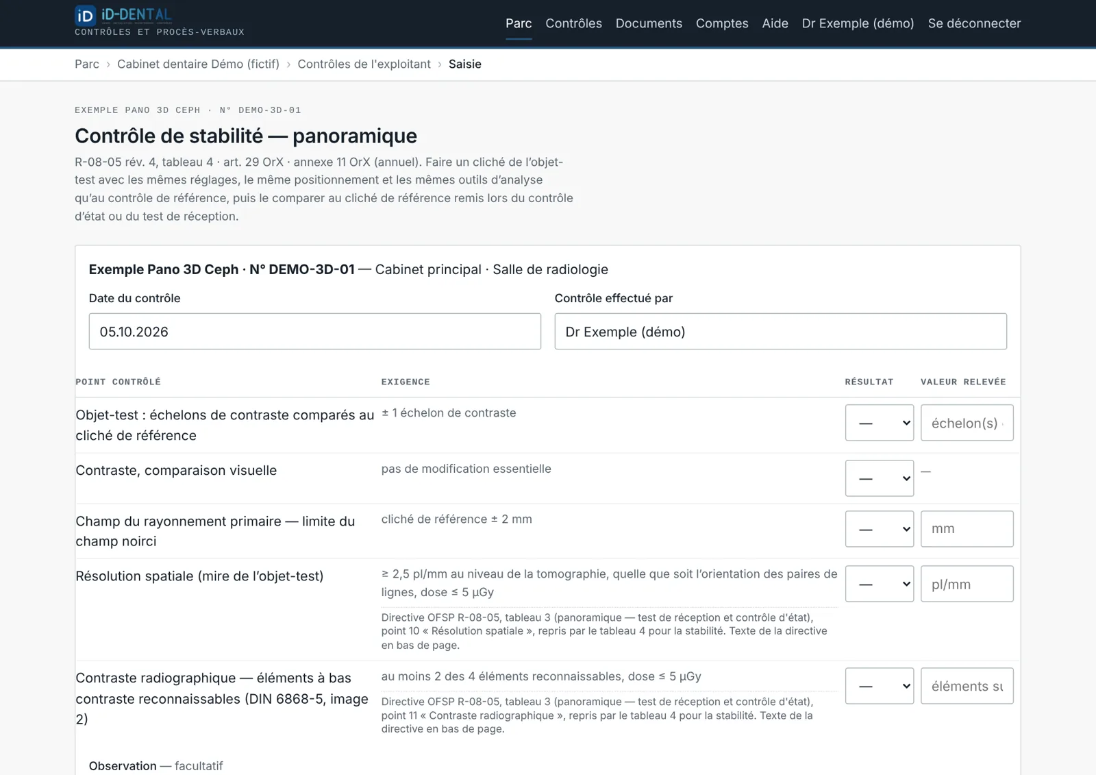Viewport: 1096px width, 775px height.
Task: Click the mm value field
Action: point(967,529)
